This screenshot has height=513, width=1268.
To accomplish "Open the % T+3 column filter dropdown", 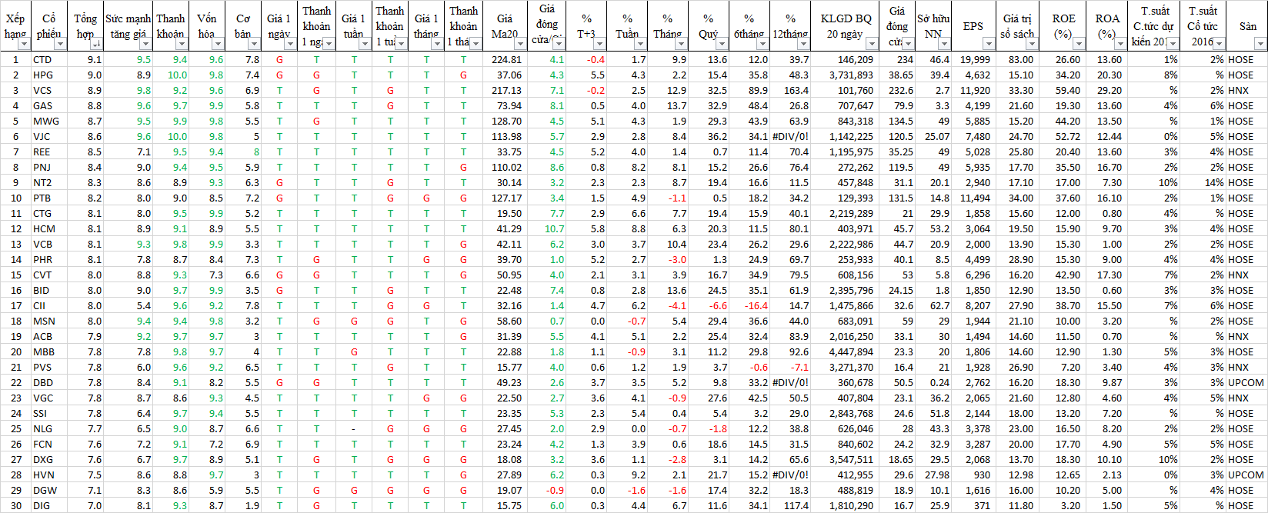I will 599,44.
